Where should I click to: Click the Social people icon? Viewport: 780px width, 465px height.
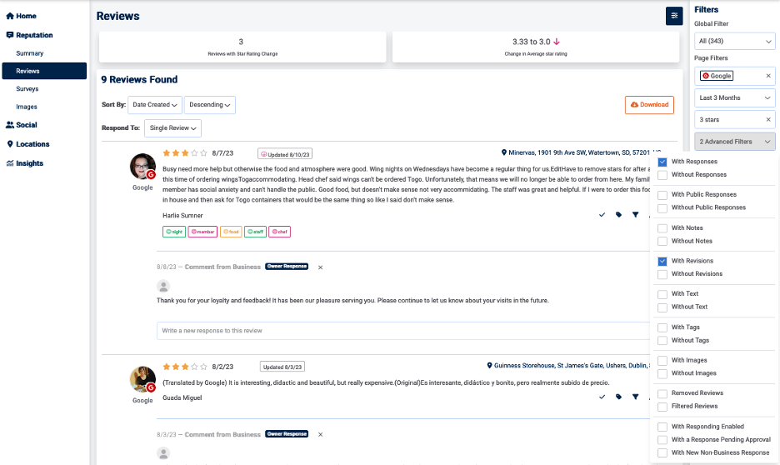click(x=10, y=125)
